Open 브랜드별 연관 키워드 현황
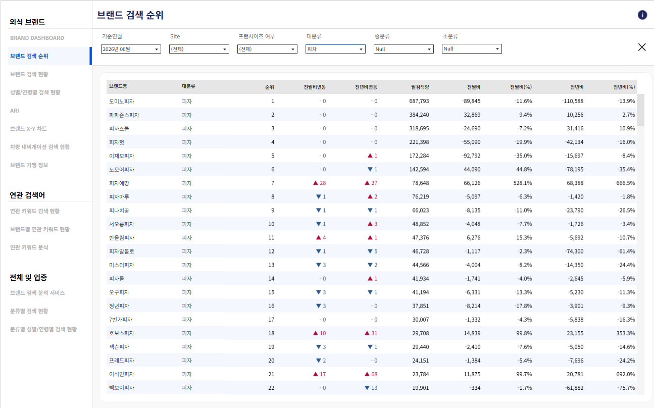Viewport: 654px width, 408px height. pyautogui.click(x=40, y=229)
